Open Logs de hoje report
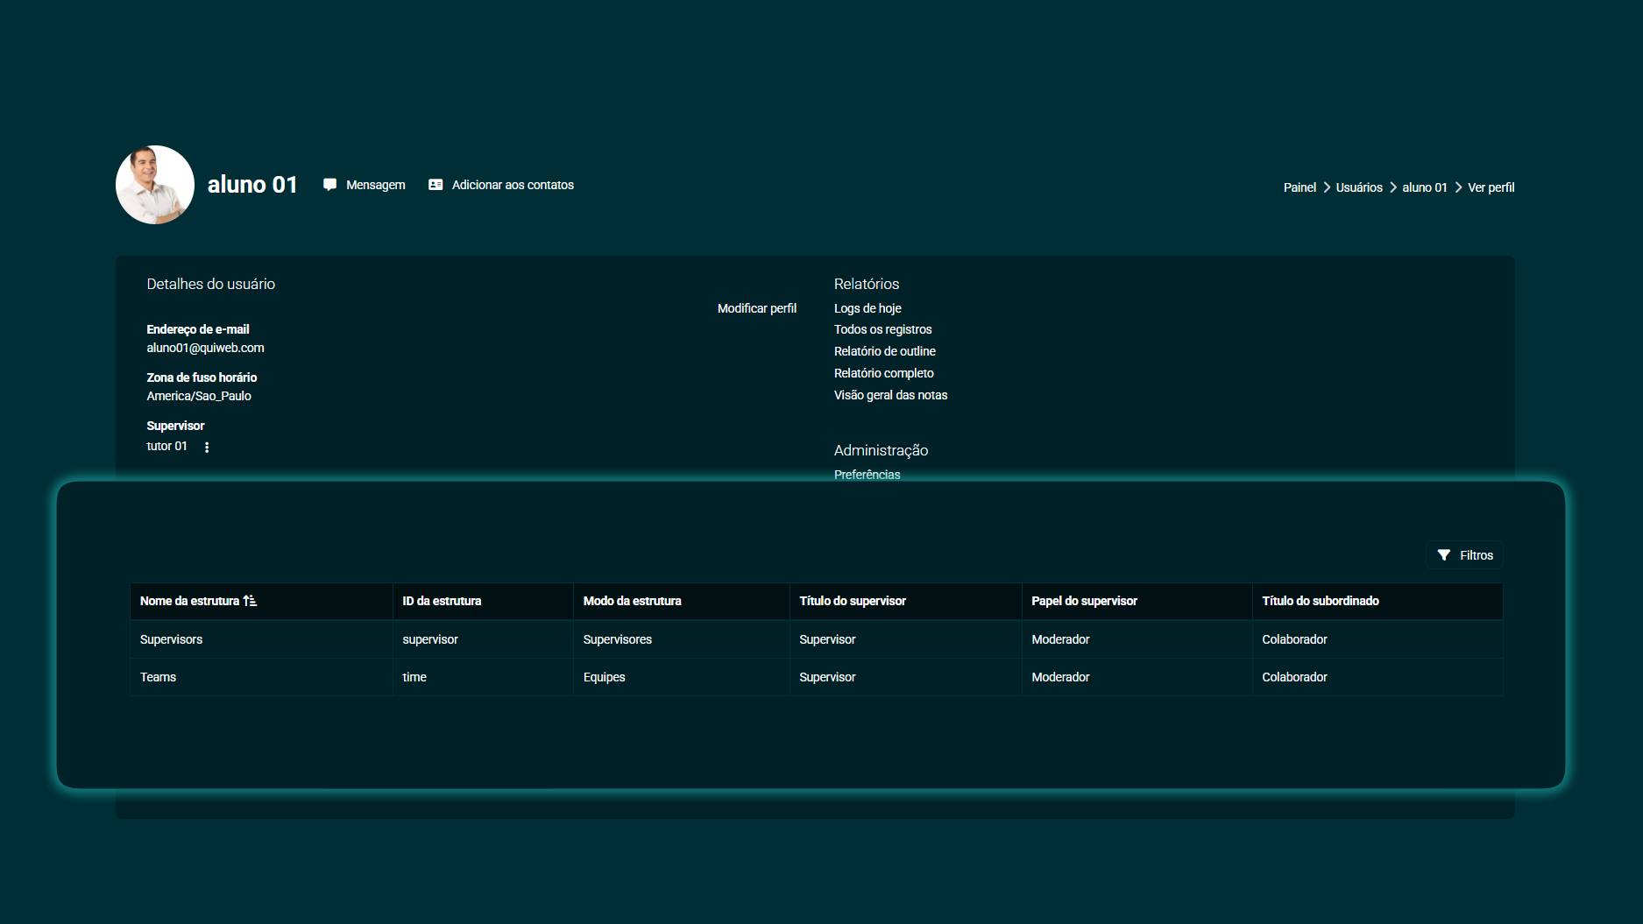1643x924 pixels. (x=868, y=308)
